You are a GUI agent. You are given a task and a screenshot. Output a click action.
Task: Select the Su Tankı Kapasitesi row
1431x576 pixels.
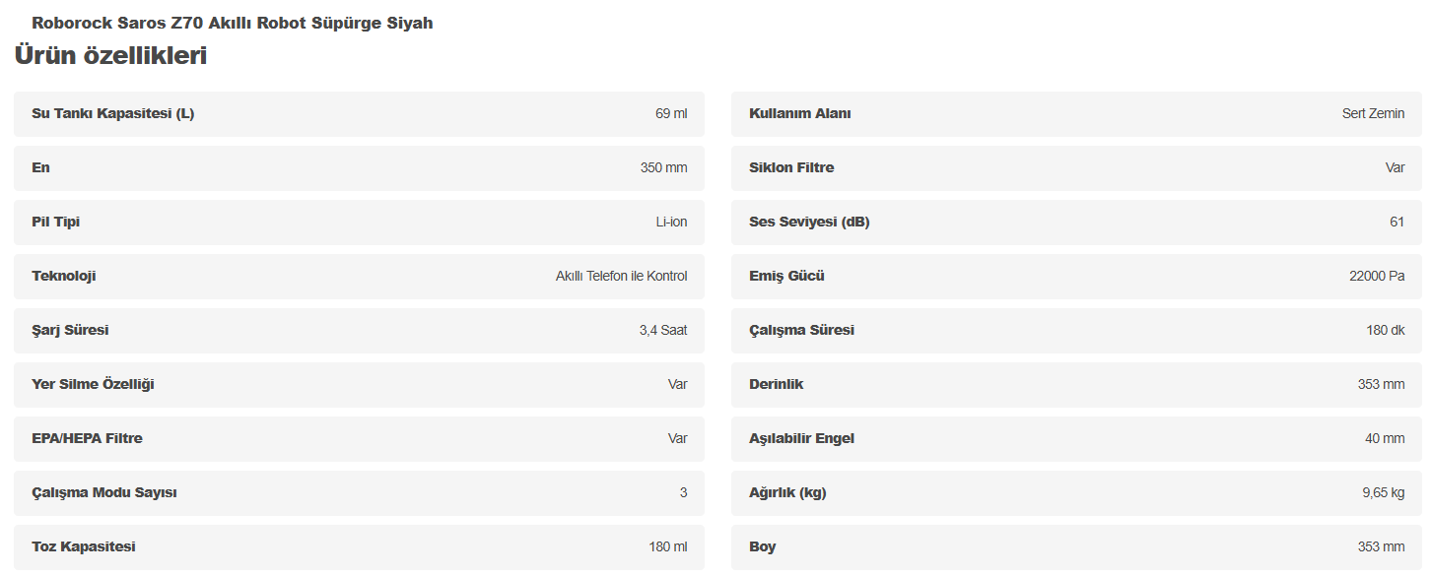tap(359, 114)
